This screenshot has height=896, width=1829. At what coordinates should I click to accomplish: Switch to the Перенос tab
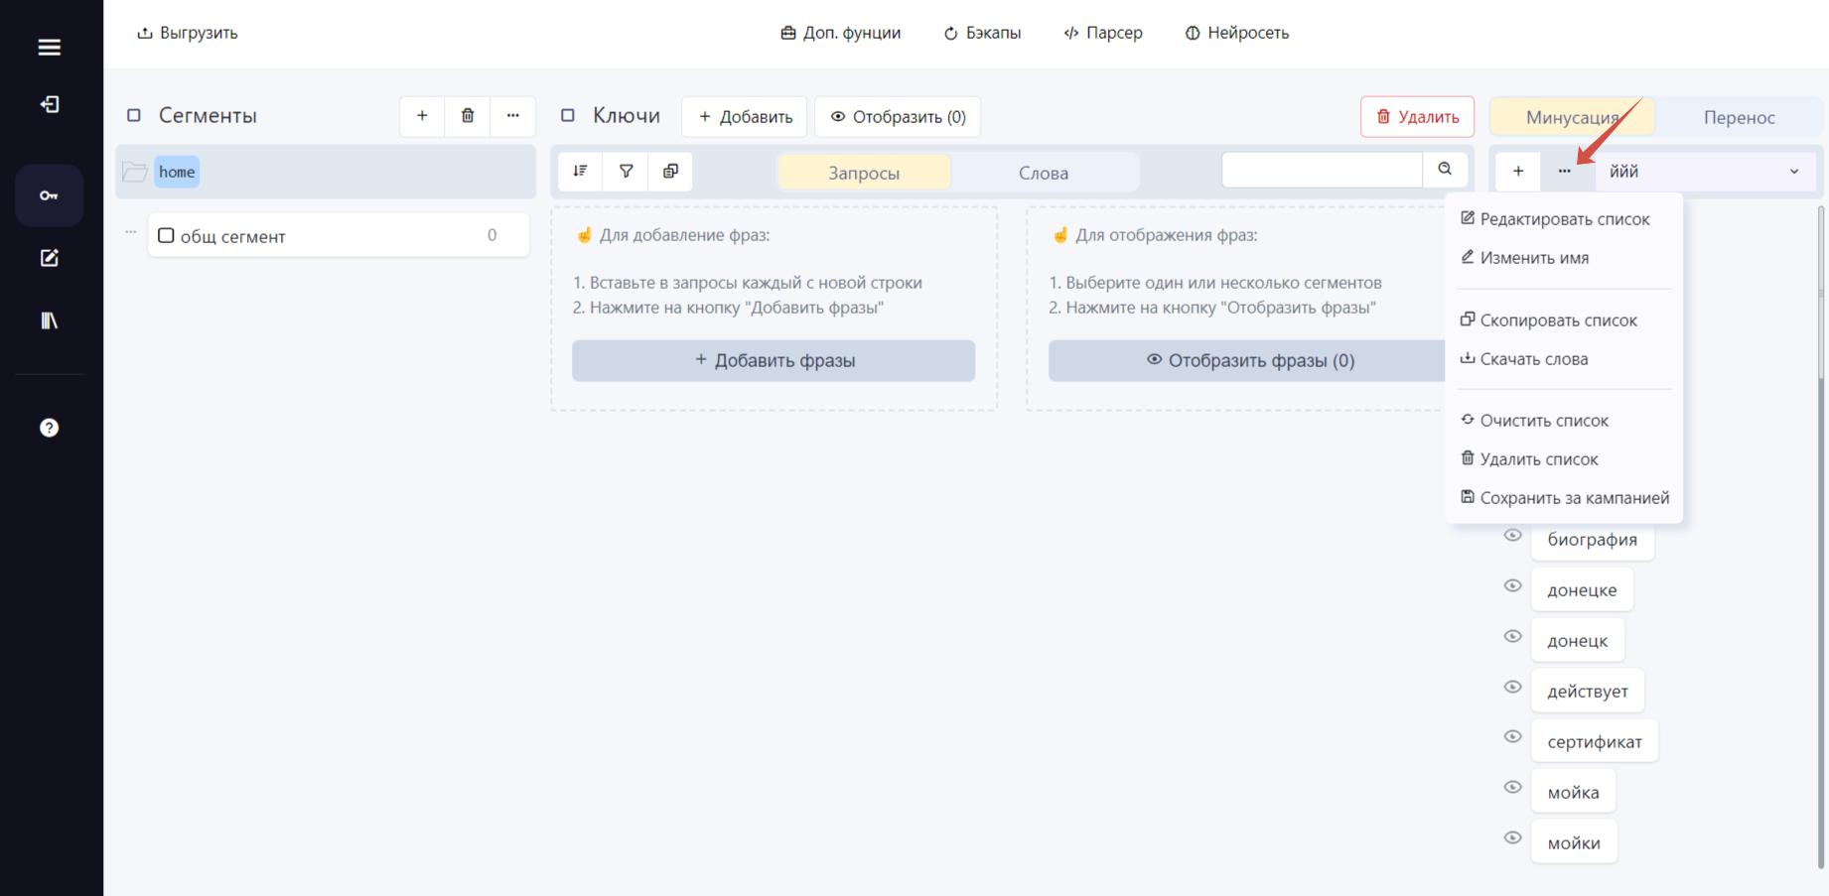[x=1739, y=117]
